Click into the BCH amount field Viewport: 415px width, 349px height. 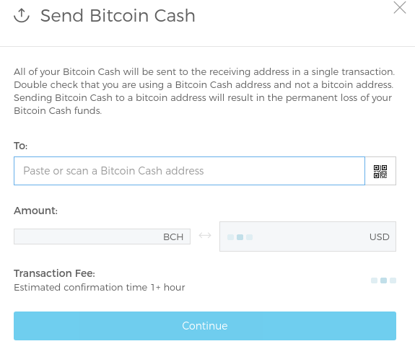102,237
